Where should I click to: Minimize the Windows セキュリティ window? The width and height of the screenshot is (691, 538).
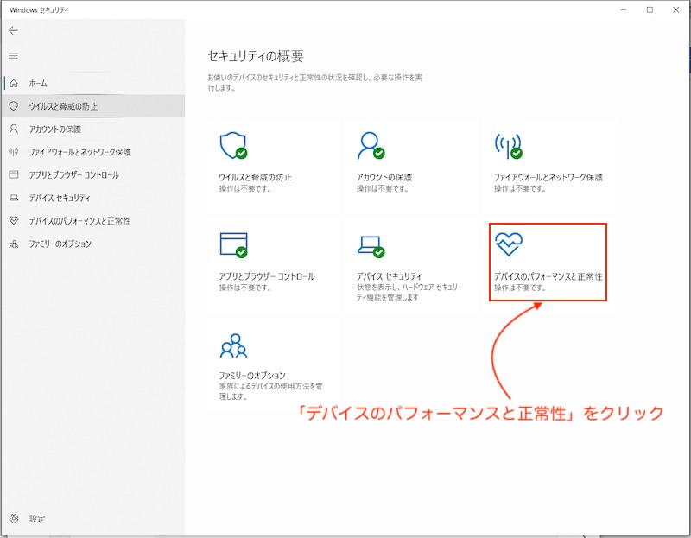[624, 9]
